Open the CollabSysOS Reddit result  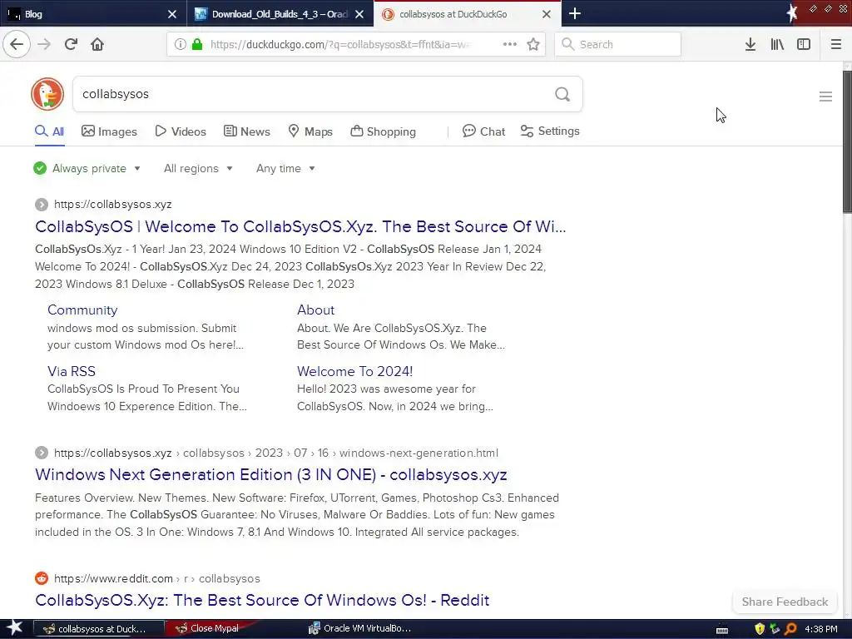(262, 600)
